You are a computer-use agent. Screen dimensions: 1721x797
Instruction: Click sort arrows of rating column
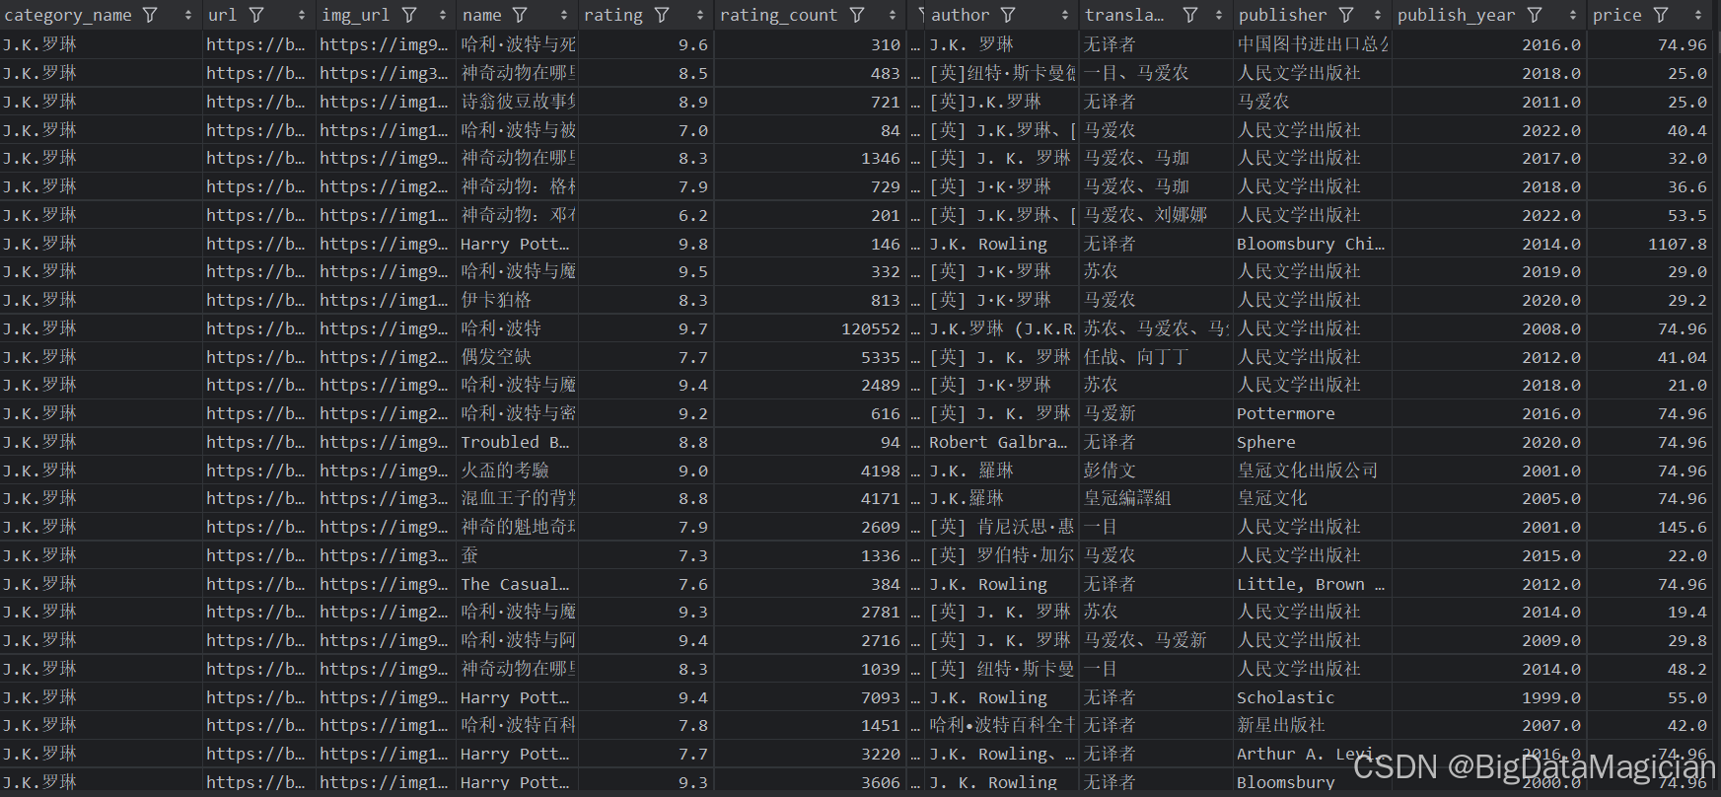click(700, 15)
